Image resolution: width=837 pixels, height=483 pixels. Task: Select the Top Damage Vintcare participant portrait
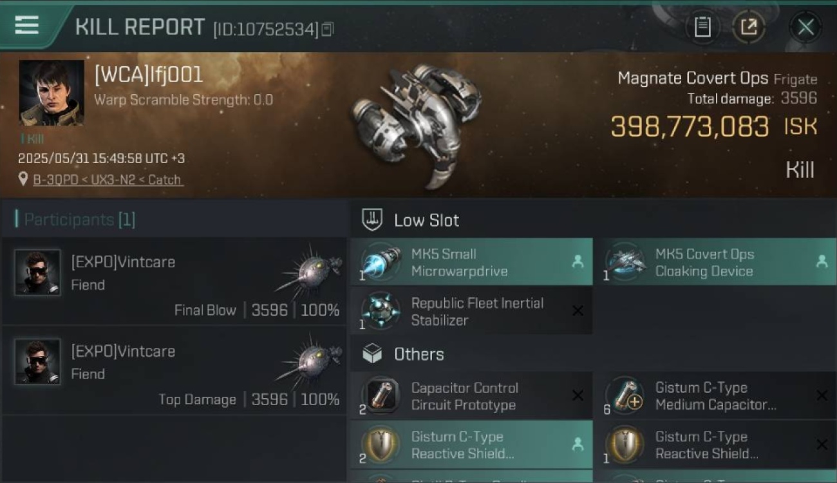tap(37, 362)
